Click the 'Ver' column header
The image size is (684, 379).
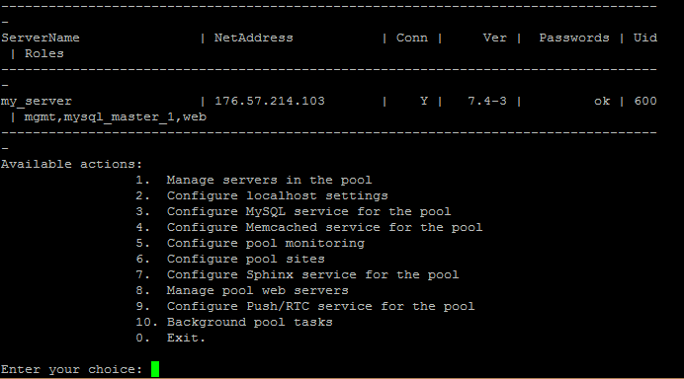[x=495, y=38]
